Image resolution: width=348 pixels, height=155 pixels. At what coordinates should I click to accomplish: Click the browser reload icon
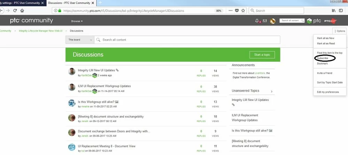[15, 11]
